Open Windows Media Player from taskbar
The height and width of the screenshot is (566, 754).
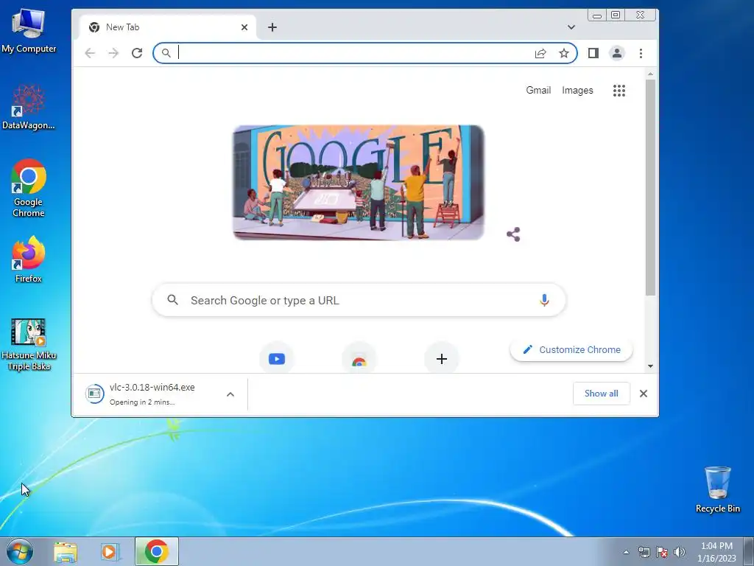pyautogui.click(x=109, y=551)
